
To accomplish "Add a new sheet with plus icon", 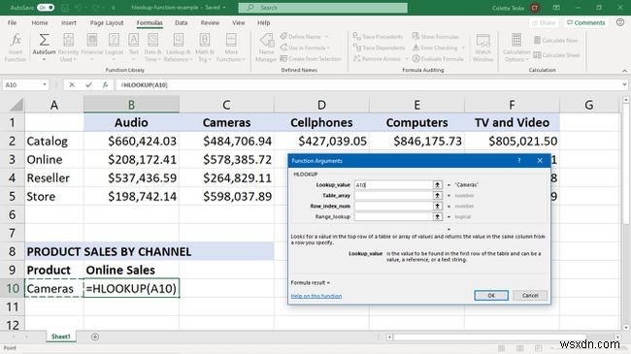I will tap(95, 337).
